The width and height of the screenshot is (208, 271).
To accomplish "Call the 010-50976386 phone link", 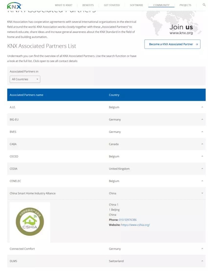I will (x=128, y=220).
